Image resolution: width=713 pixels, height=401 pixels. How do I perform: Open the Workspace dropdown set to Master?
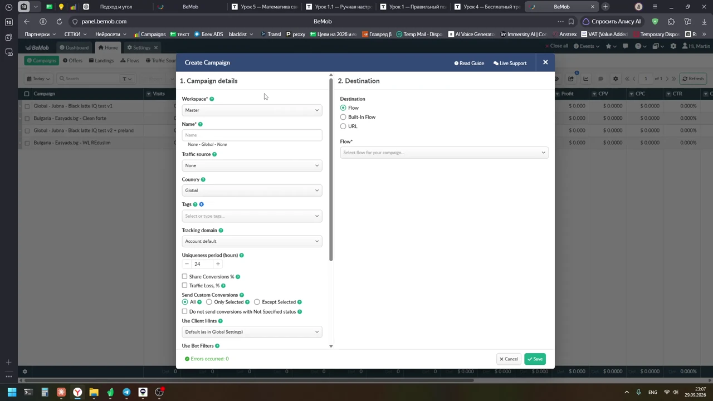(252, 110)
